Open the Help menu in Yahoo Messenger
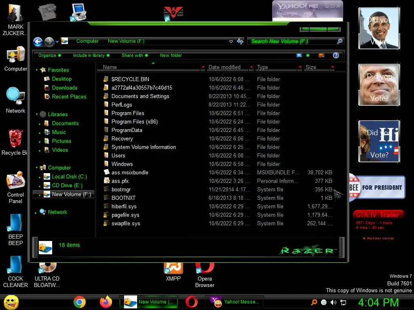This screenshot has height=310, width=414. pos(308,13)
